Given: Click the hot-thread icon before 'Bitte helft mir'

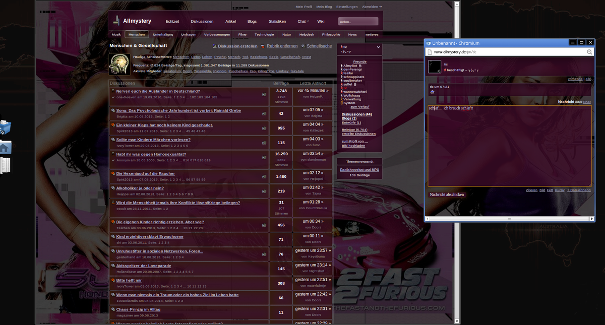Looking at the screenshot, I should [113, 280].
